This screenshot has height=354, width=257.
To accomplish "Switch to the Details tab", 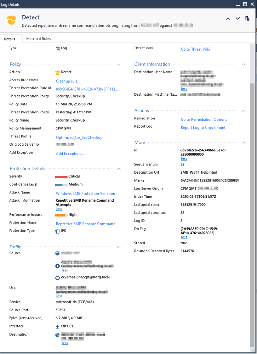I will point(10,39).
